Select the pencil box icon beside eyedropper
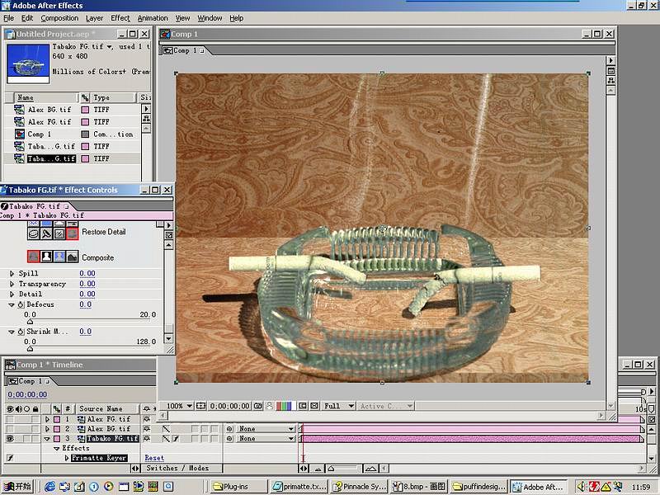This screenshot has width=660, height=495. (59, 233)
